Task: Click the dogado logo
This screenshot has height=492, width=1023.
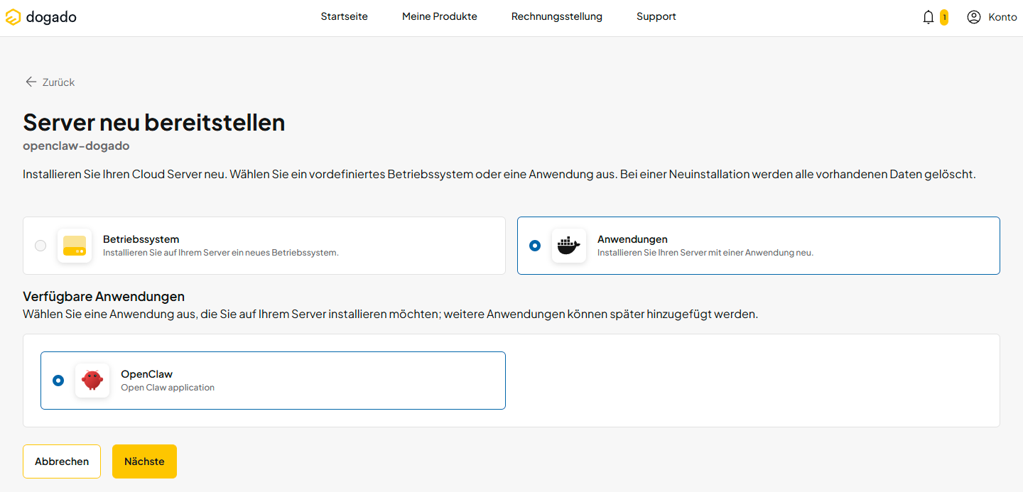Action: pos(40,17)
